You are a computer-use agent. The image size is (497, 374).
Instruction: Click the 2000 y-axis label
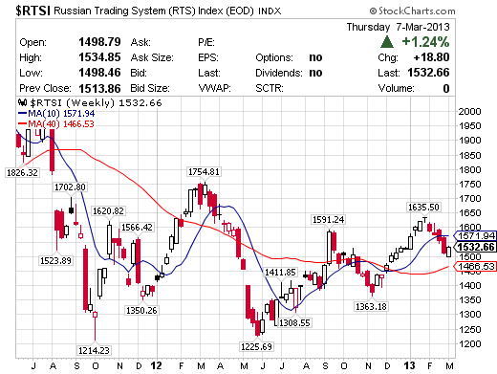[469, 111]
